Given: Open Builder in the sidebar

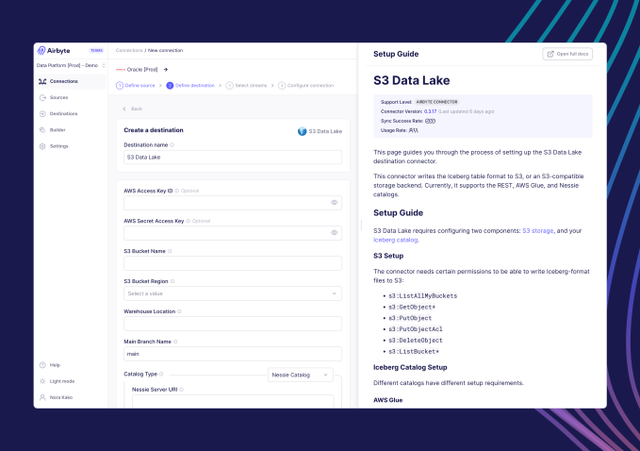Looking at the screenshot, I should pyautogui.click(x=70, y=130).
